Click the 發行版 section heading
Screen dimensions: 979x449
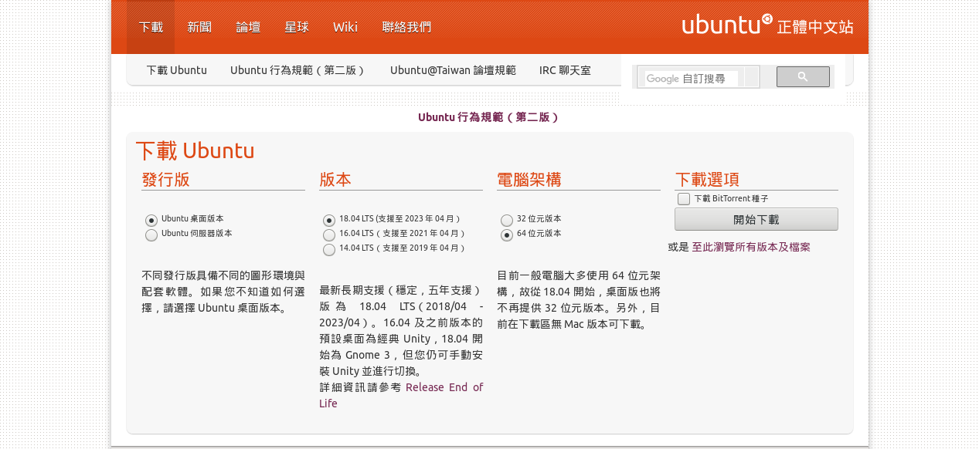pyautogui.click(x=165, y=180)
